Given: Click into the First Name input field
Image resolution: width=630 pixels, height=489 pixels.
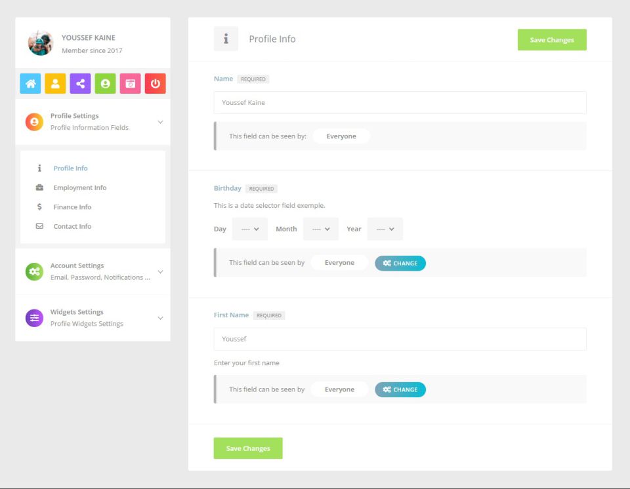Looking at the screenshot, I should pos(400,339).
